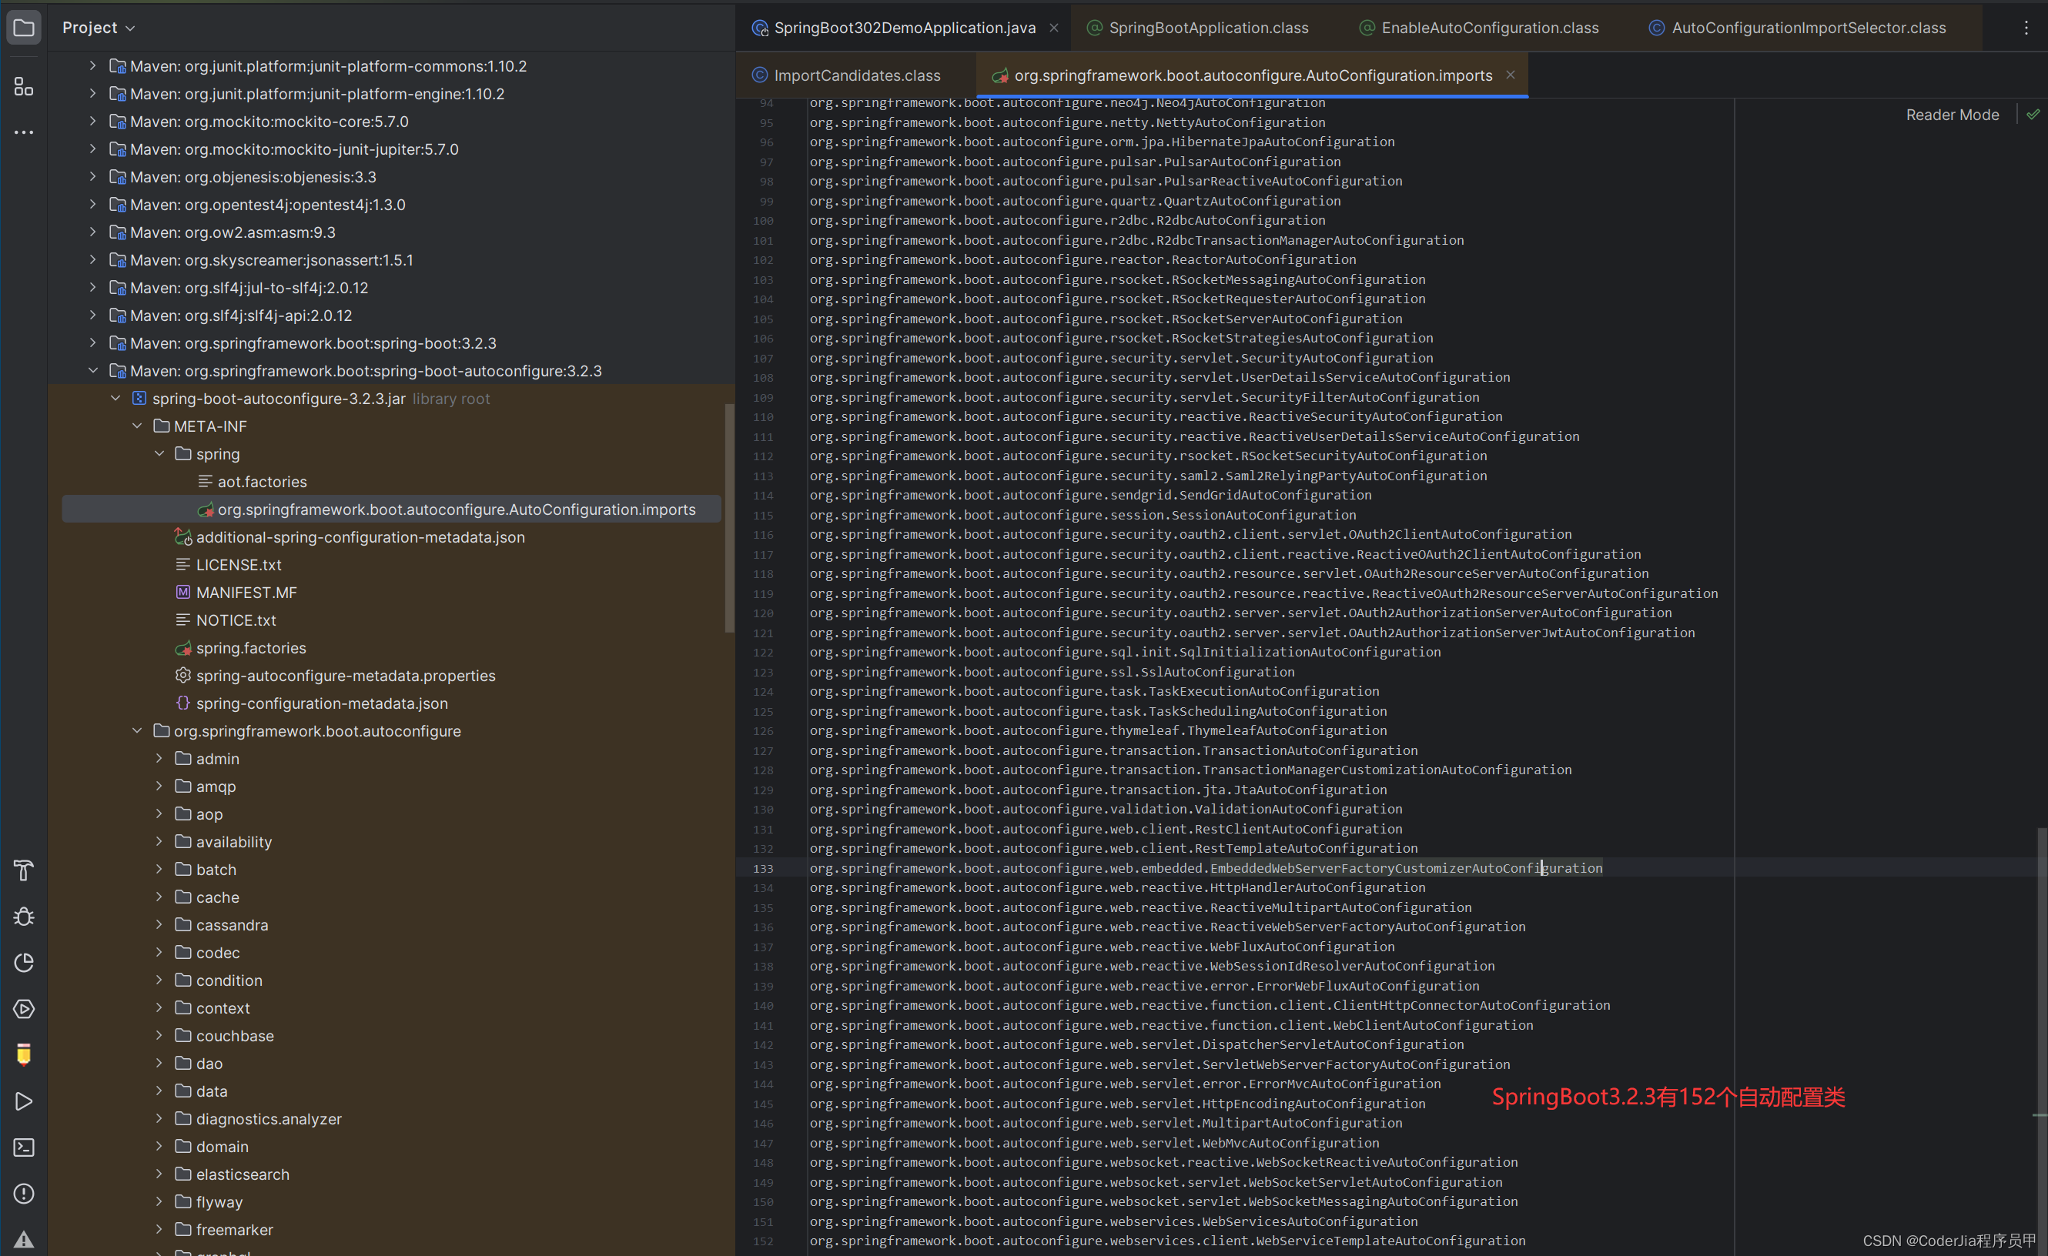Click the green inspections checkmark widget
Viewport: 2048px width, 1256px height.
click(x=2033, y=115)
